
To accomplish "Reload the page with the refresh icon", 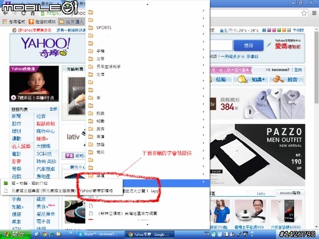I will click(24, 13).
